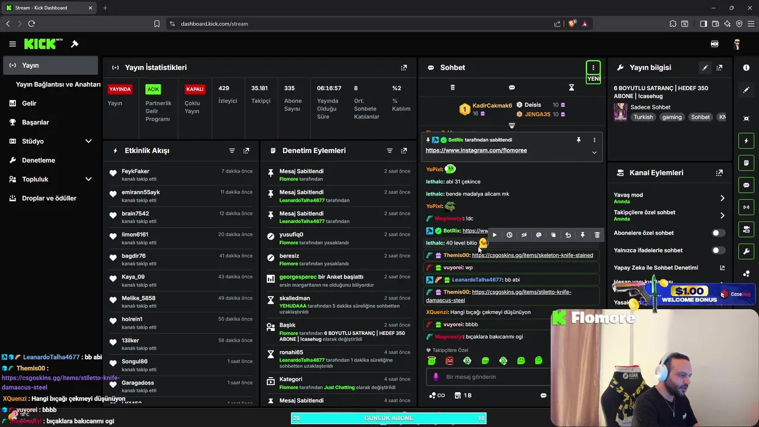Screen dimensions: 759x427
Task: Expand the pinned message chevron
Action: pyautogui.click(x=594, y=152)
